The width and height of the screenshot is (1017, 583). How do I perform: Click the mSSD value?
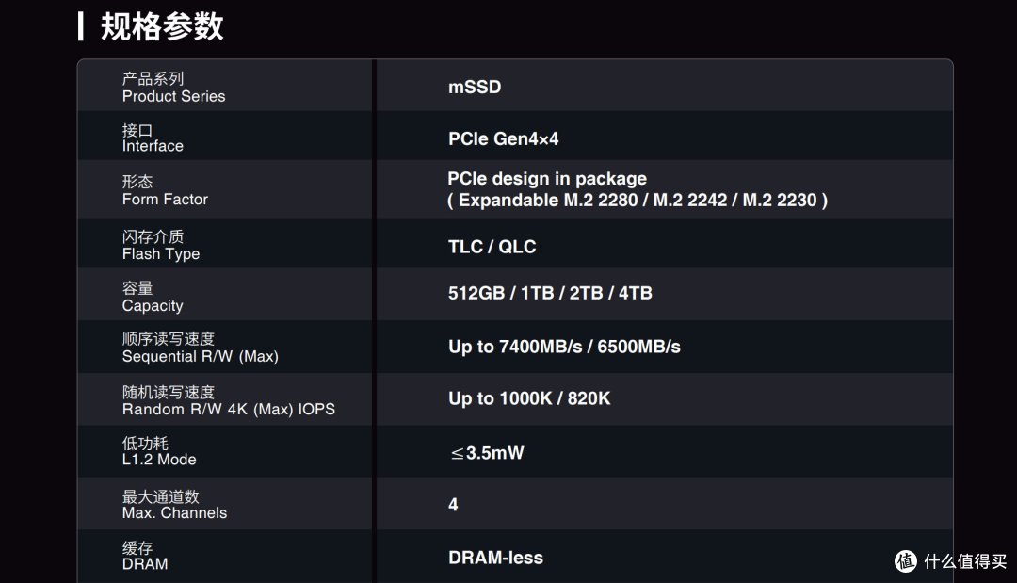point(474,87)
